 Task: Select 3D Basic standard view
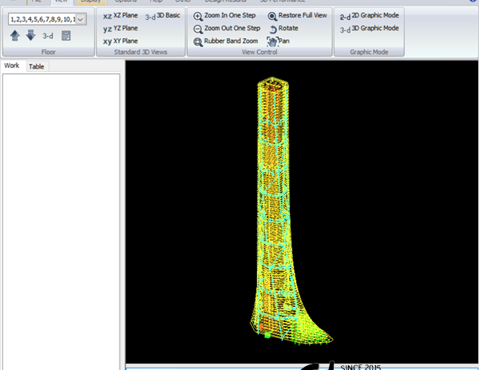coord(162,15)
